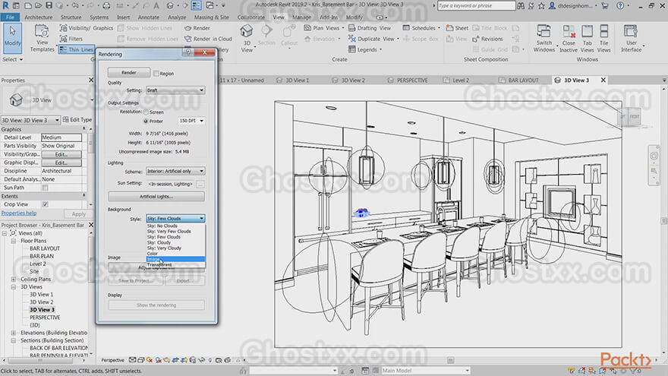Choose Color background option

click(175, 254)
